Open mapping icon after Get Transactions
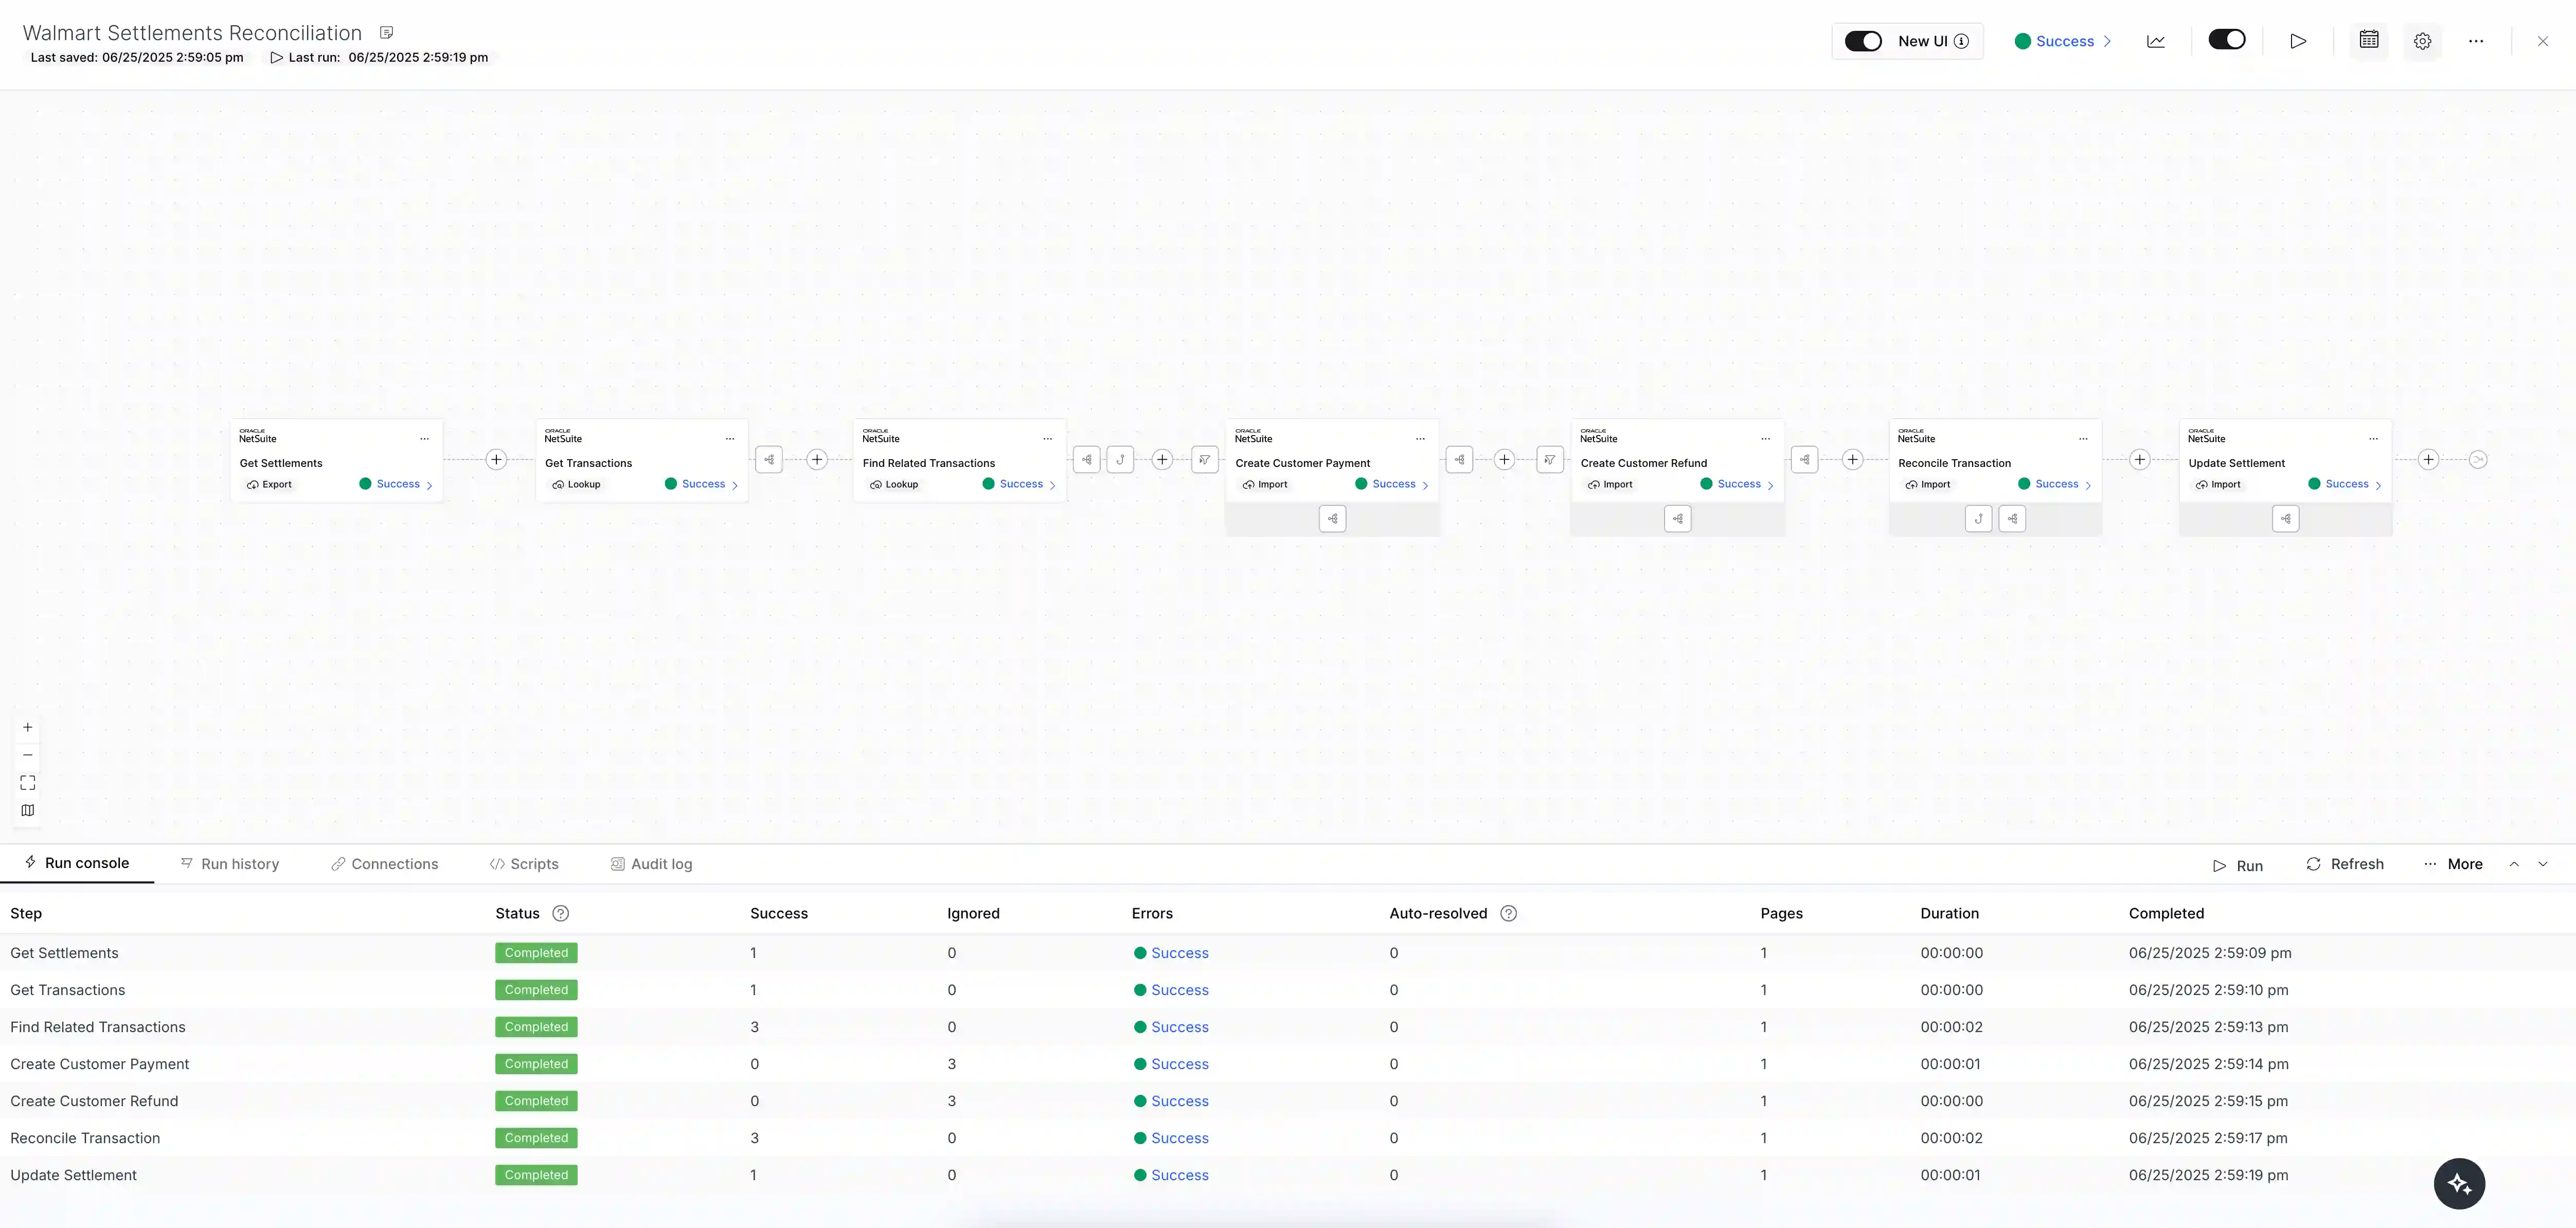The height and width of the screenshot is (1228, 2576). (769, 460)
